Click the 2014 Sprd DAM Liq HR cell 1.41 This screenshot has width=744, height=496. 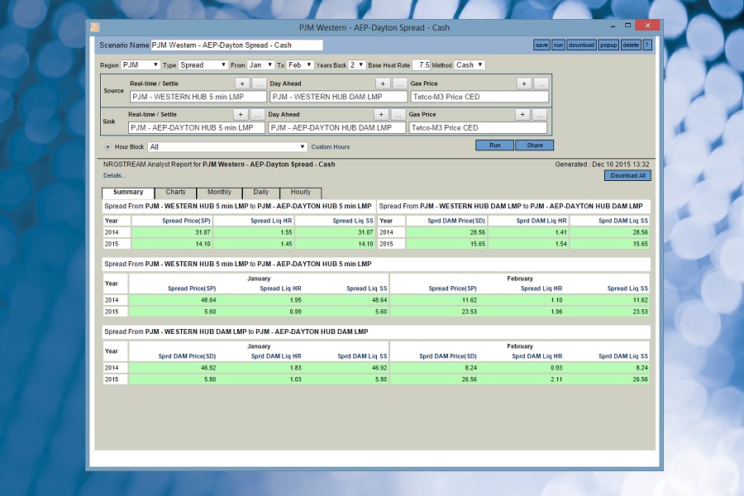click(x=528, y=232)
